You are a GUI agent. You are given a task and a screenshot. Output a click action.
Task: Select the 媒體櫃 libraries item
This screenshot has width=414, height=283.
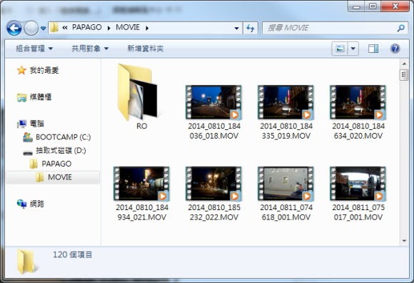[x=34, y=97]
